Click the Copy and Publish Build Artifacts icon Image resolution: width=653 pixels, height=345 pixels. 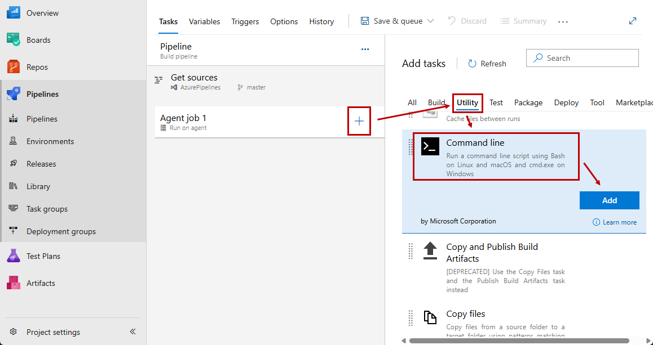pyautogui.click(x=430, y=250)
